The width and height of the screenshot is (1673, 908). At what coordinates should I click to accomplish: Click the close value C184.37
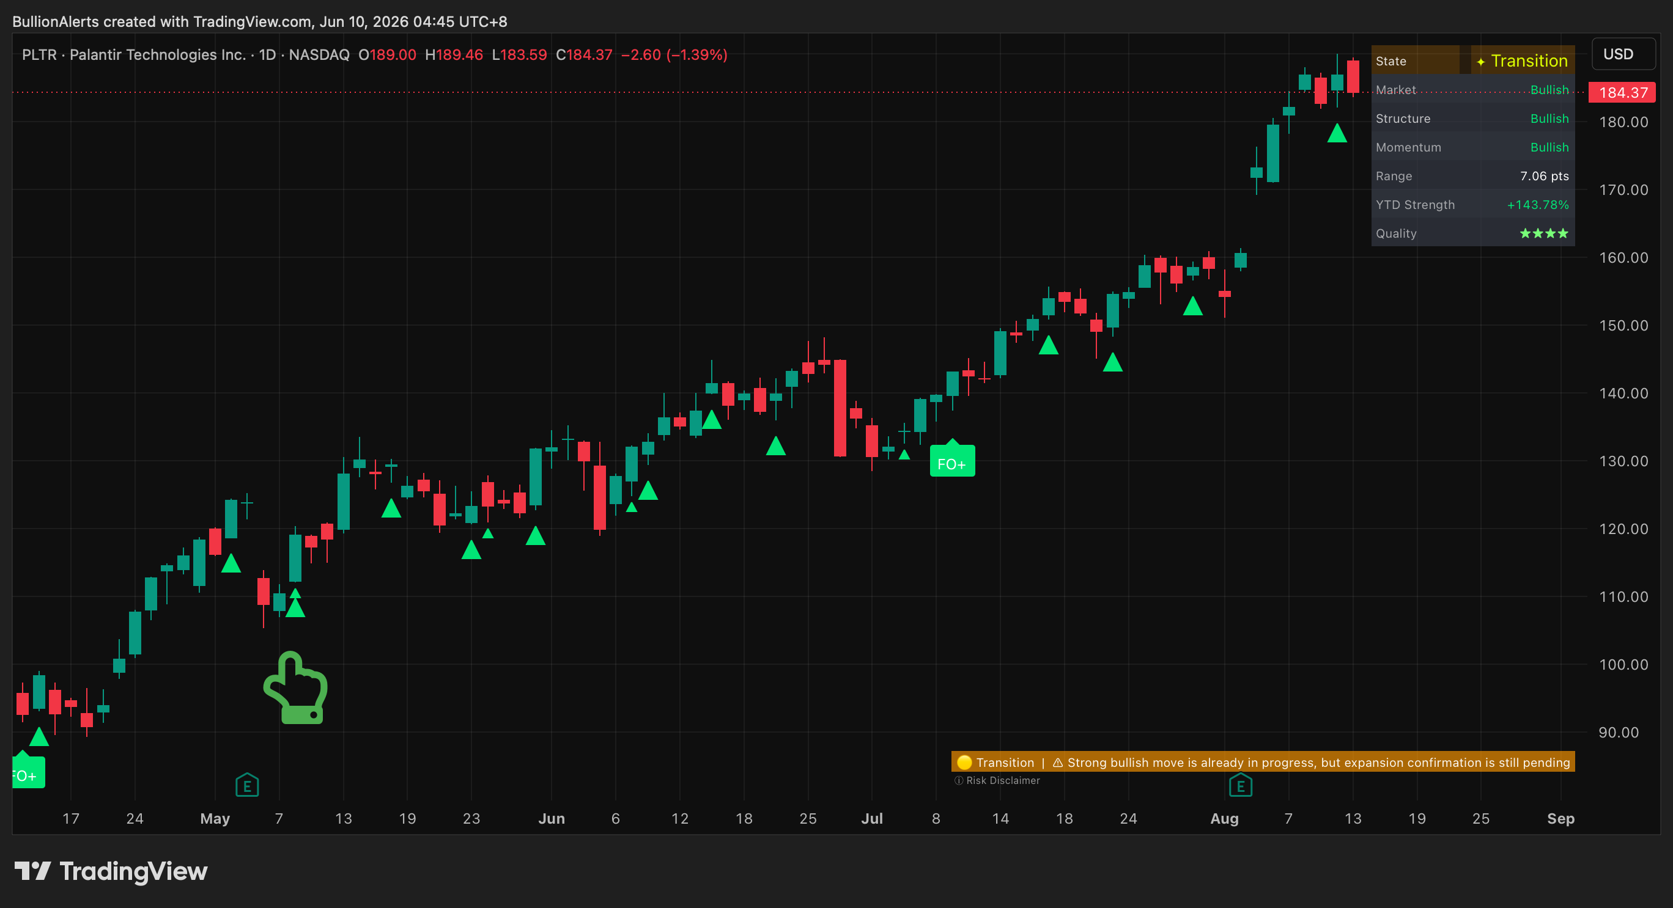point(584,54)
